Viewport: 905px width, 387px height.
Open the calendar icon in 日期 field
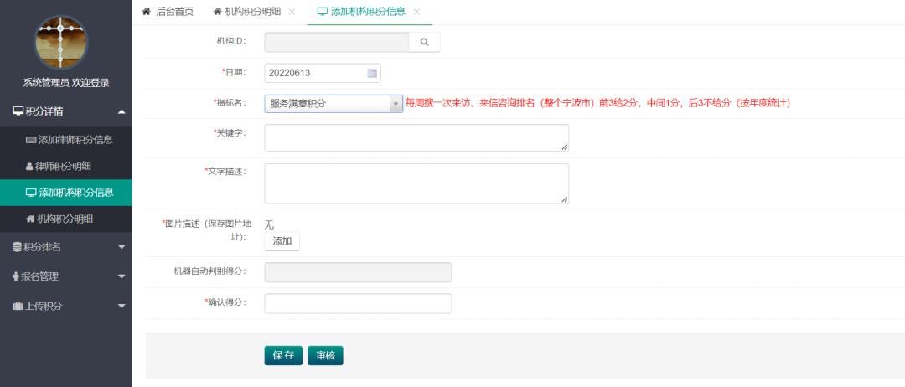point(373,73)
